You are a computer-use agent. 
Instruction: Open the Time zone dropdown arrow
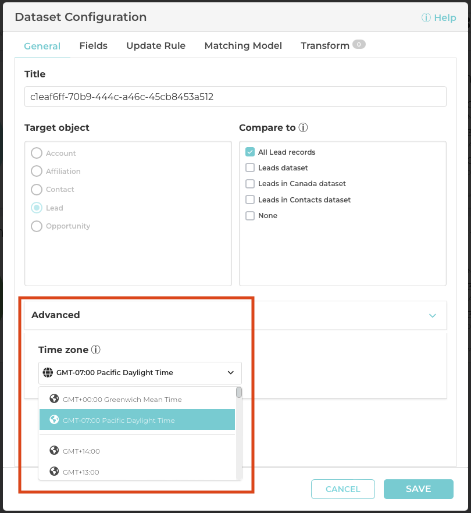point(231,373)
